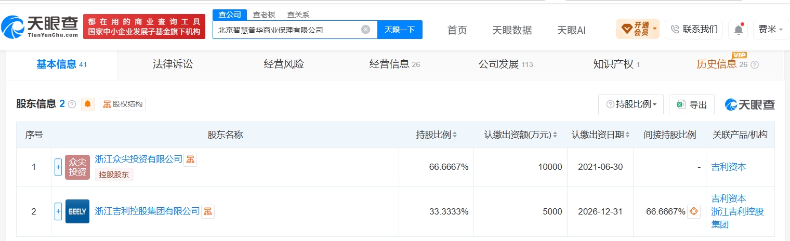Open the 持股比例 dropdown filter
790x241 pixels.
[x=631, y=104]
